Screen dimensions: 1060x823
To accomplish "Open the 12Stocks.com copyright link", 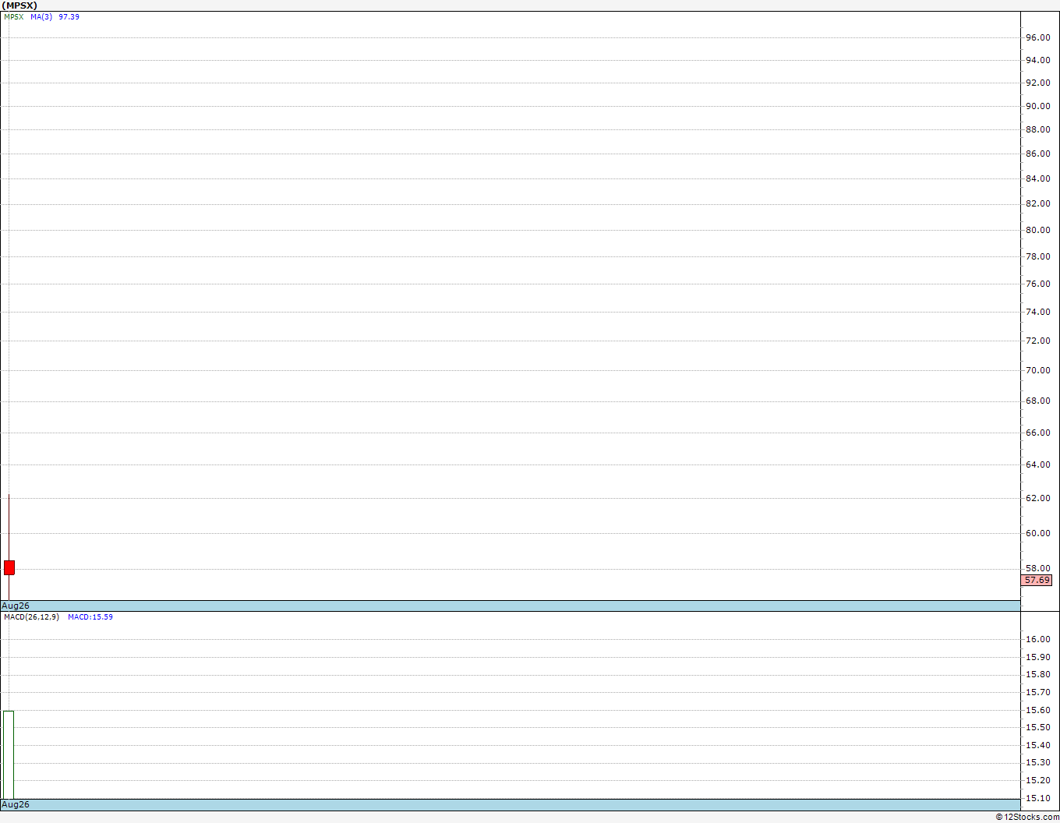I will point(1027,817).
